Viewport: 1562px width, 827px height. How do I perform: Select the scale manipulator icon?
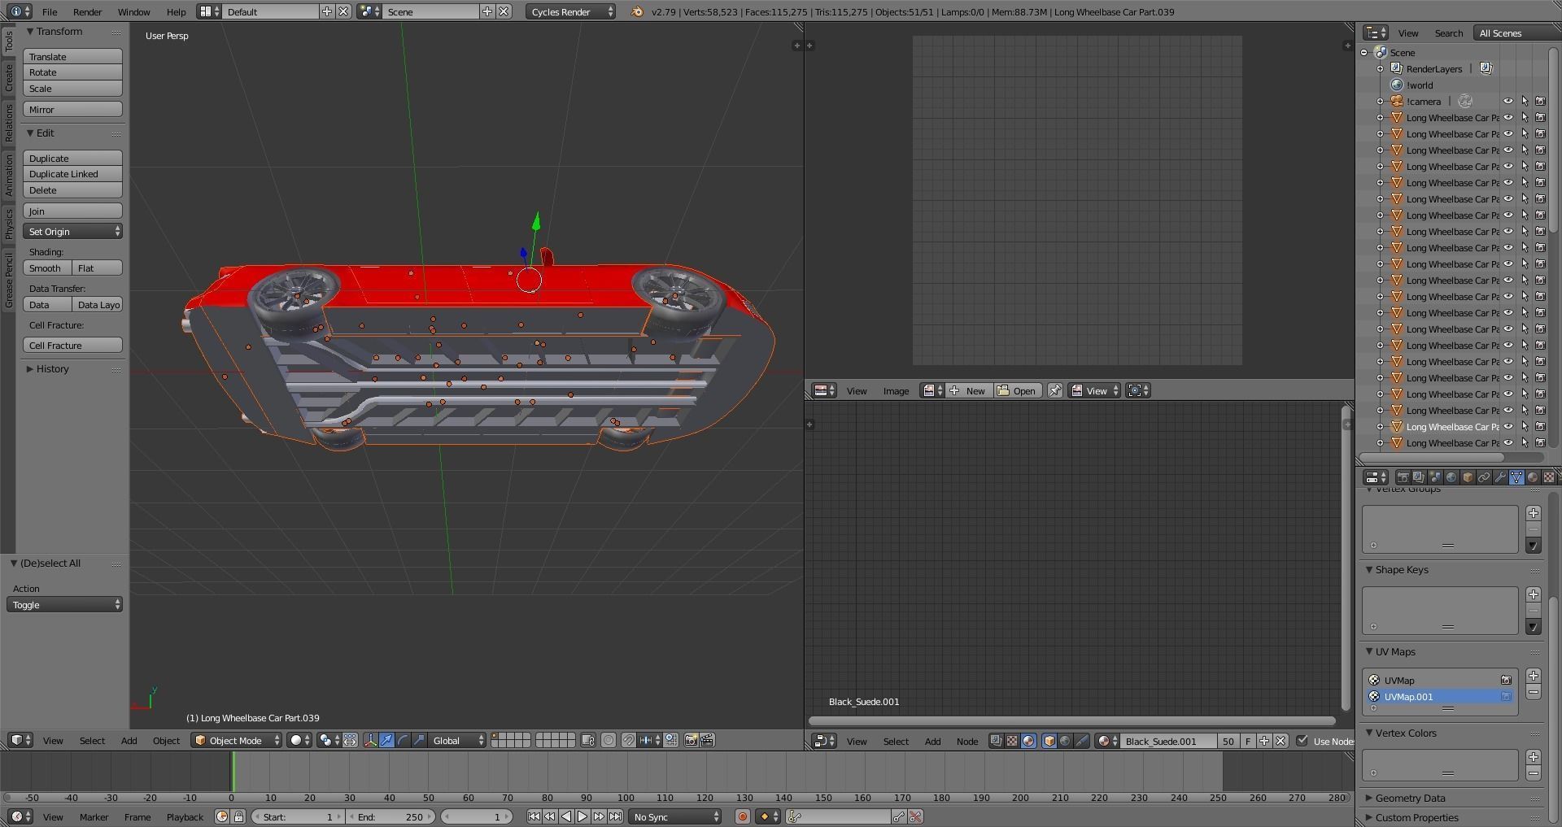(x=419, y=740)
